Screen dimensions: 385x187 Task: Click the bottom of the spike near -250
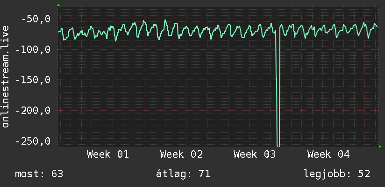[278, 145]
